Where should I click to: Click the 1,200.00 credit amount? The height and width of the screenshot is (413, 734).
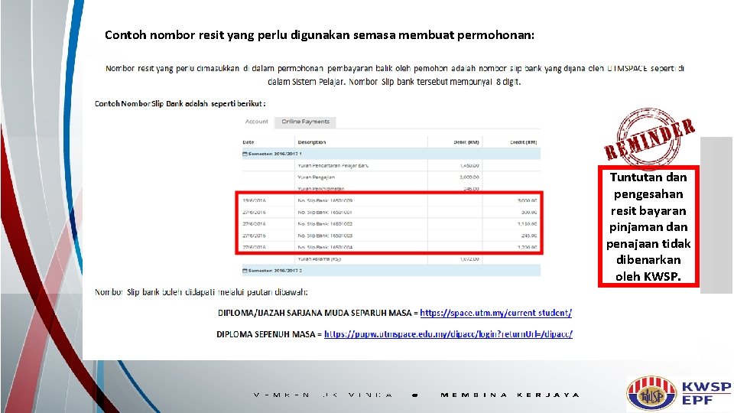(x=527, y=247)
